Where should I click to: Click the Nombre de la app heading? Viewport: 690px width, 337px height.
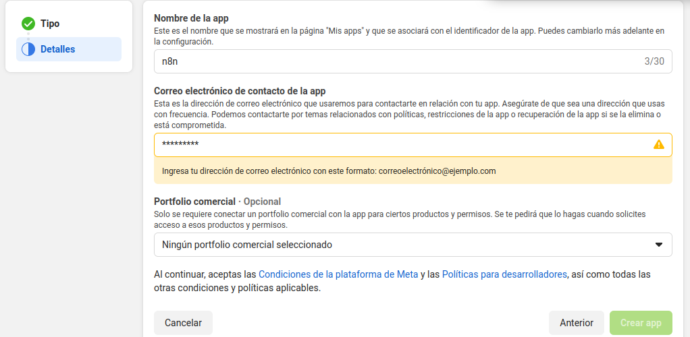(192, 18)
